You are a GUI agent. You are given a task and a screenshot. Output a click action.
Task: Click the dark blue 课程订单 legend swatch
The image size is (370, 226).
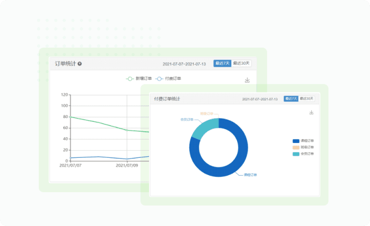tap(296, 141)
